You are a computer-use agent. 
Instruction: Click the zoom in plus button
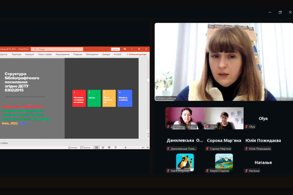click(x=139, y=148)
